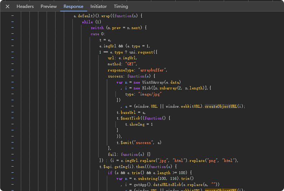Click the 'method: "GET",' line
The height and width of the screenshot is (191, 284).
pos(122,64)
